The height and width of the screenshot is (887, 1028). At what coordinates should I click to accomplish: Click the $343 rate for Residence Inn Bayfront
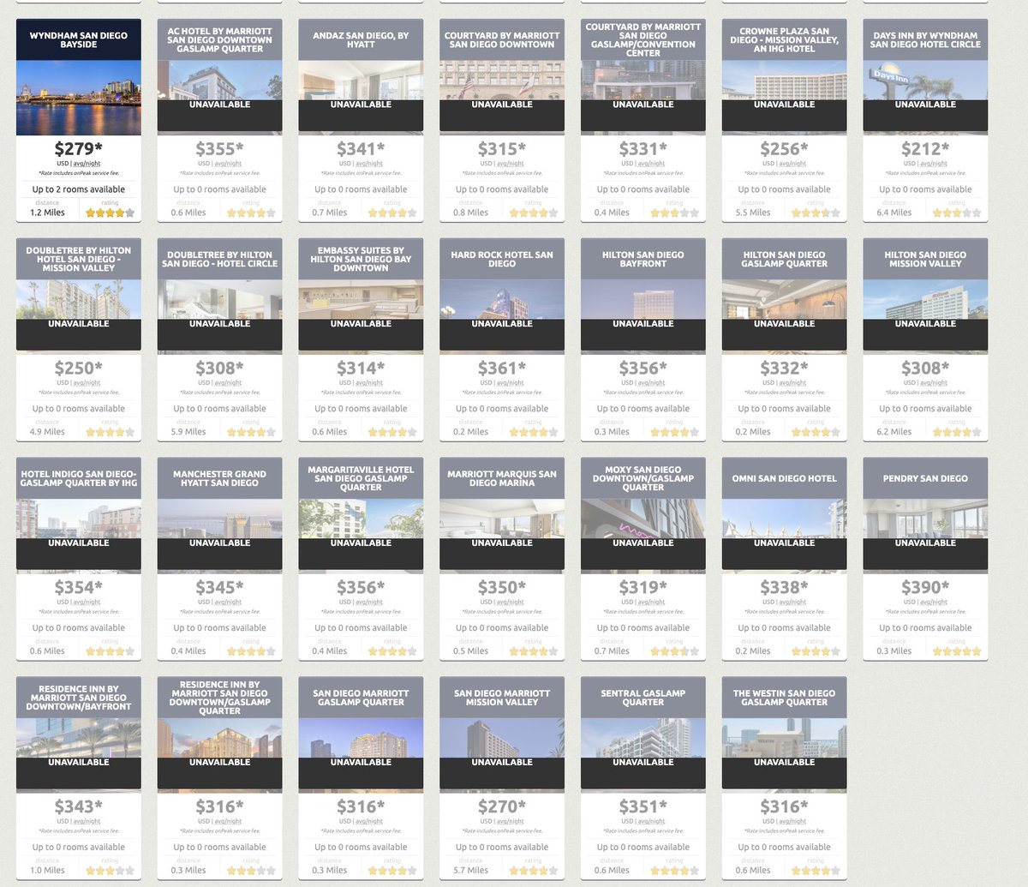pyautogui.click(x=79, y=807)
